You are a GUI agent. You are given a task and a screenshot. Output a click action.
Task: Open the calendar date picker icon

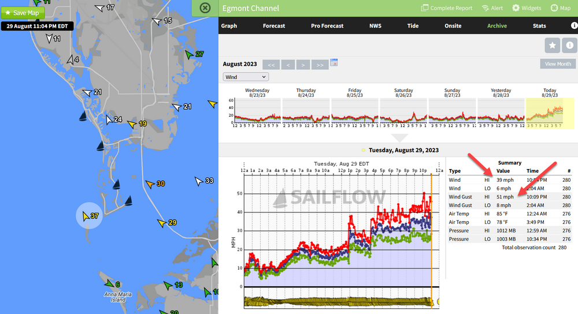pos(334,62)
